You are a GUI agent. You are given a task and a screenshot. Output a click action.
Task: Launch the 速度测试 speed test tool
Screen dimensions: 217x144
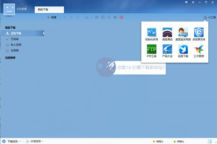(167, 34)
